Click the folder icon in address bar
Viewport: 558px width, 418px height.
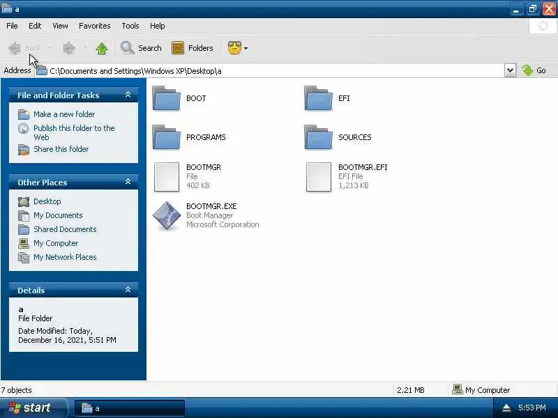pyautogui.click(x=42, y=70)
